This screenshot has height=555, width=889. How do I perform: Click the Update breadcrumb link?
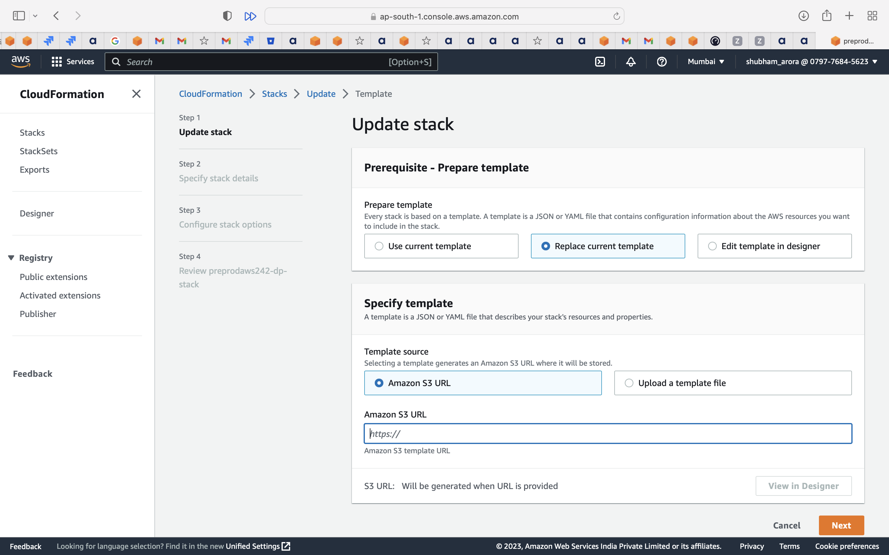[x=321, y=94]
